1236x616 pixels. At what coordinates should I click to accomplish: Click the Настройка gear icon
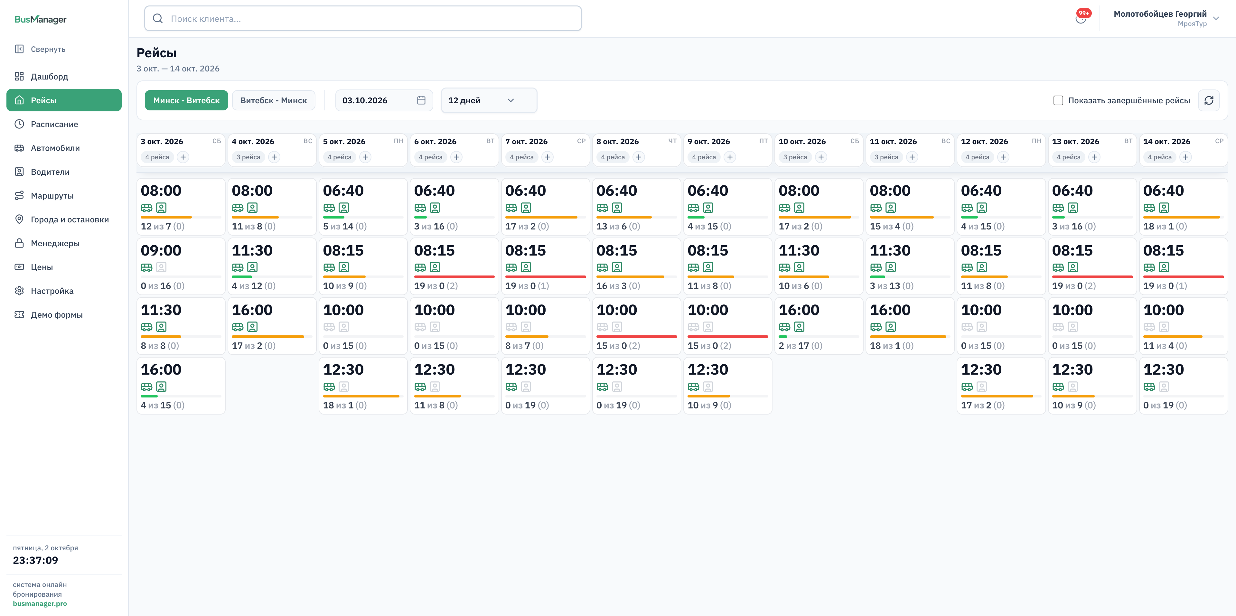[19, 291]
